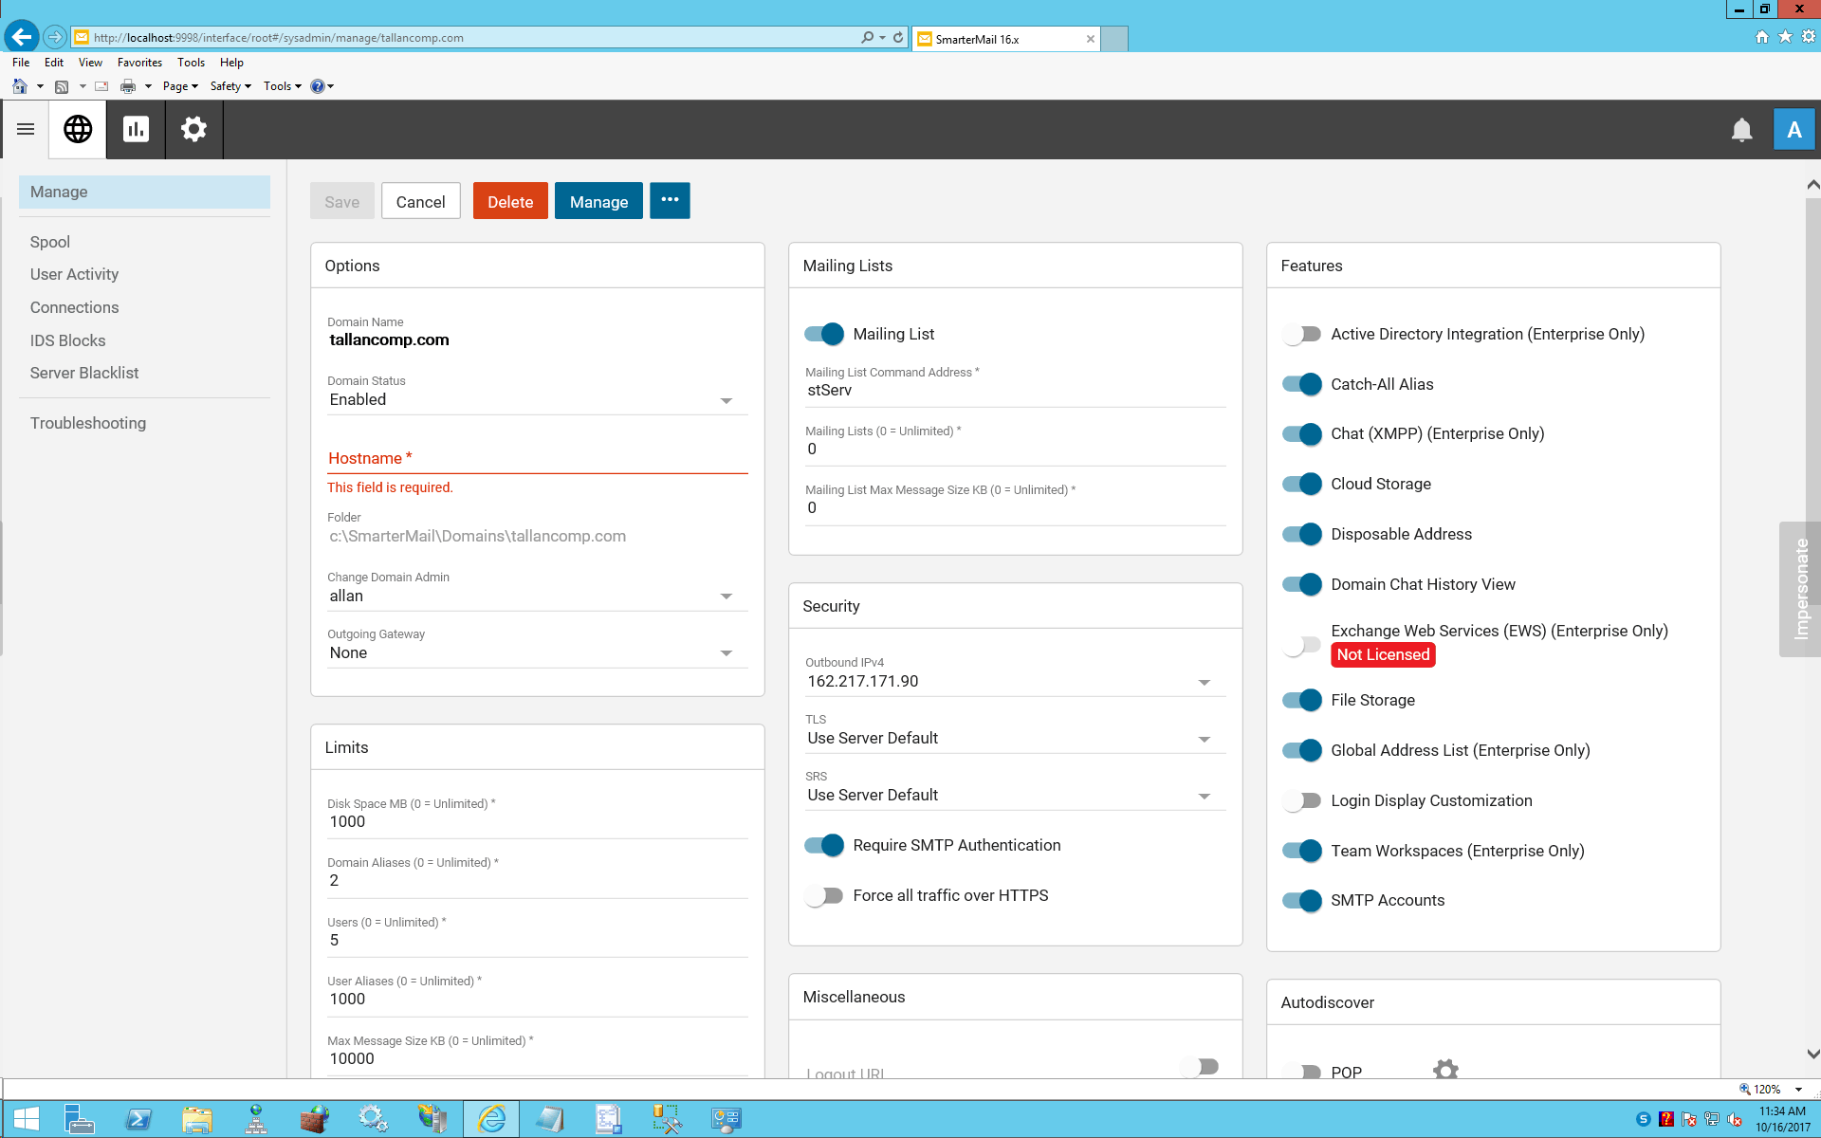Click the red Delete button
Viewport: 1821px width, 1138px height.
click(x=510, y=201)
